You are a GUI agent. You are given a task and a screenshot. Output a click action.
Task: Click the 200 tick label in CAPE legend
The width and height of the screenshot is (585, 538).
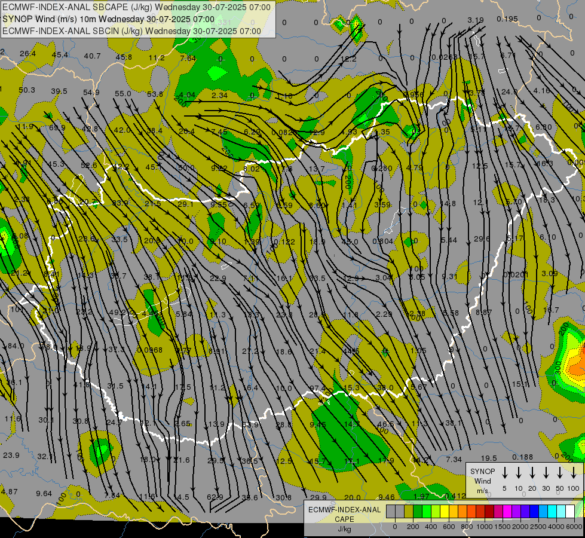click(413, 527)
